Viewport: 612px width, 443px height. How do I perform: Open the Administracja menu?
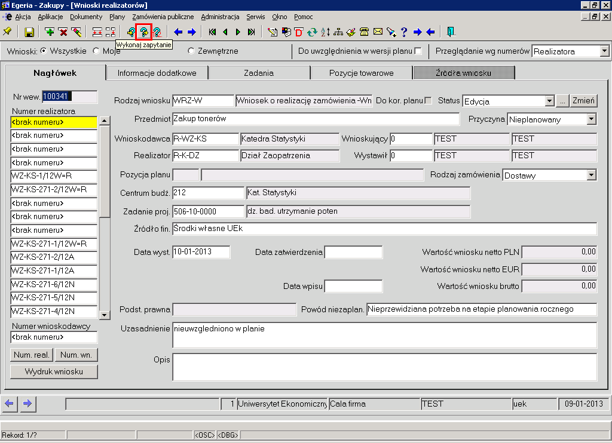(220, 17)
